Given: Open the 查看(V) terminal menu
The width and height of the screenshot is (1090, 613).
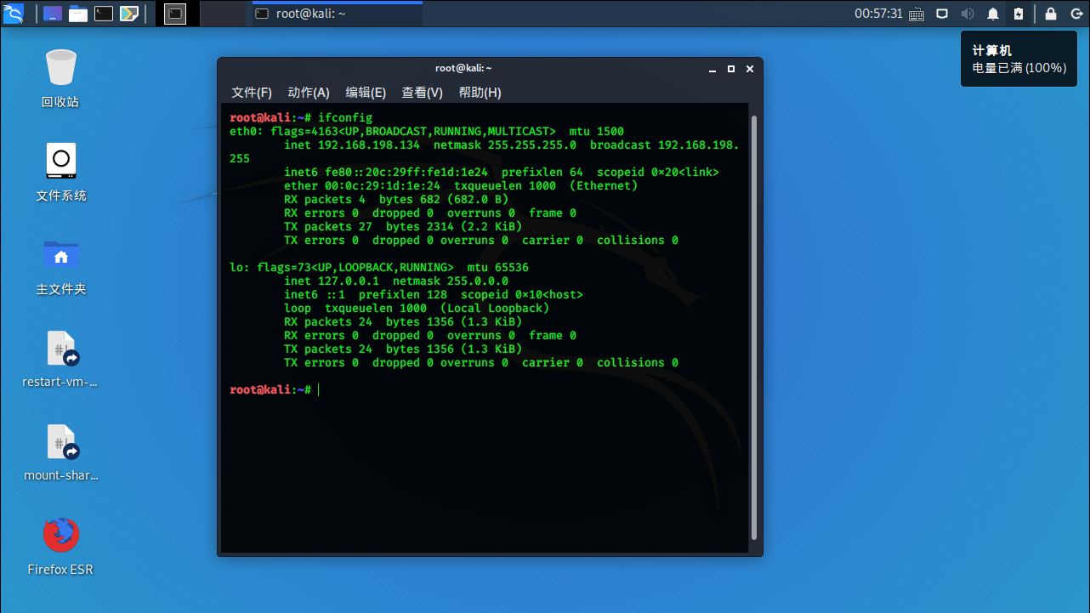Looking at the screenshot, I should pyautogui.click(x=423, y=93).
